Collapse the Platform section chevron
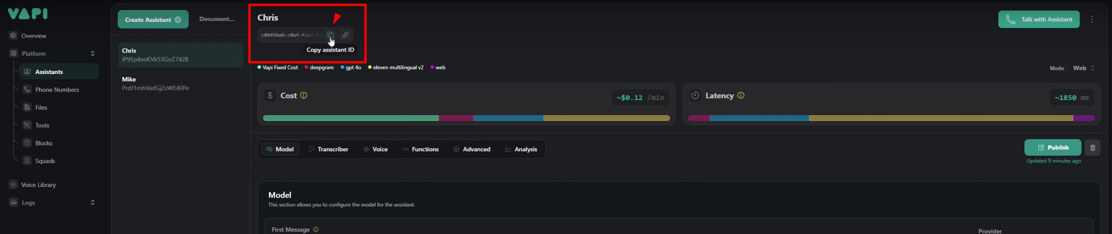Image resolution: width=1112 pixels, height=234 pixels. (x=92, y=53)
